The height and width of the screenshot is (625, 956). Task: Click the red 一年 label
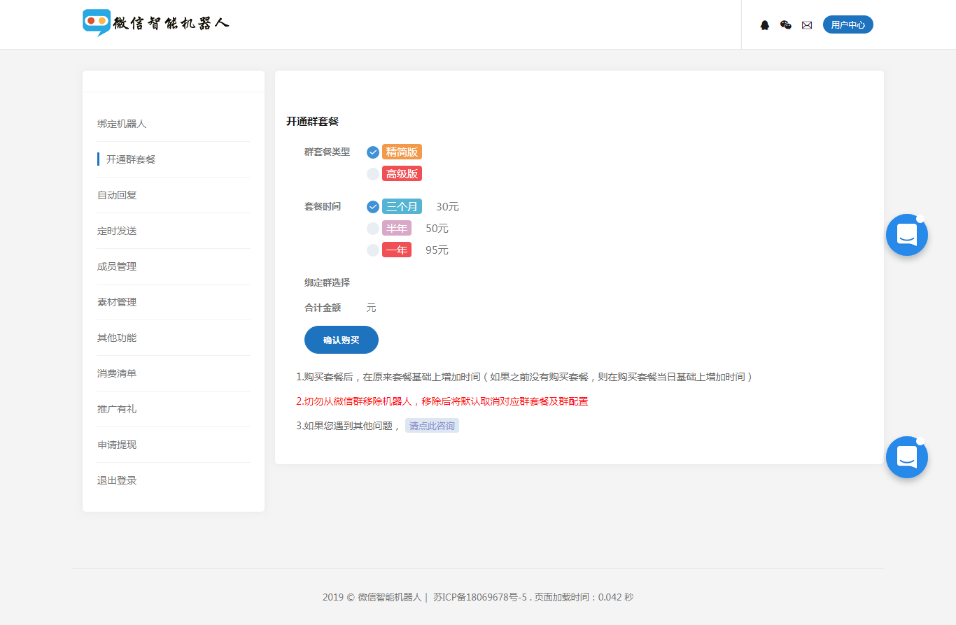[397, 250]
